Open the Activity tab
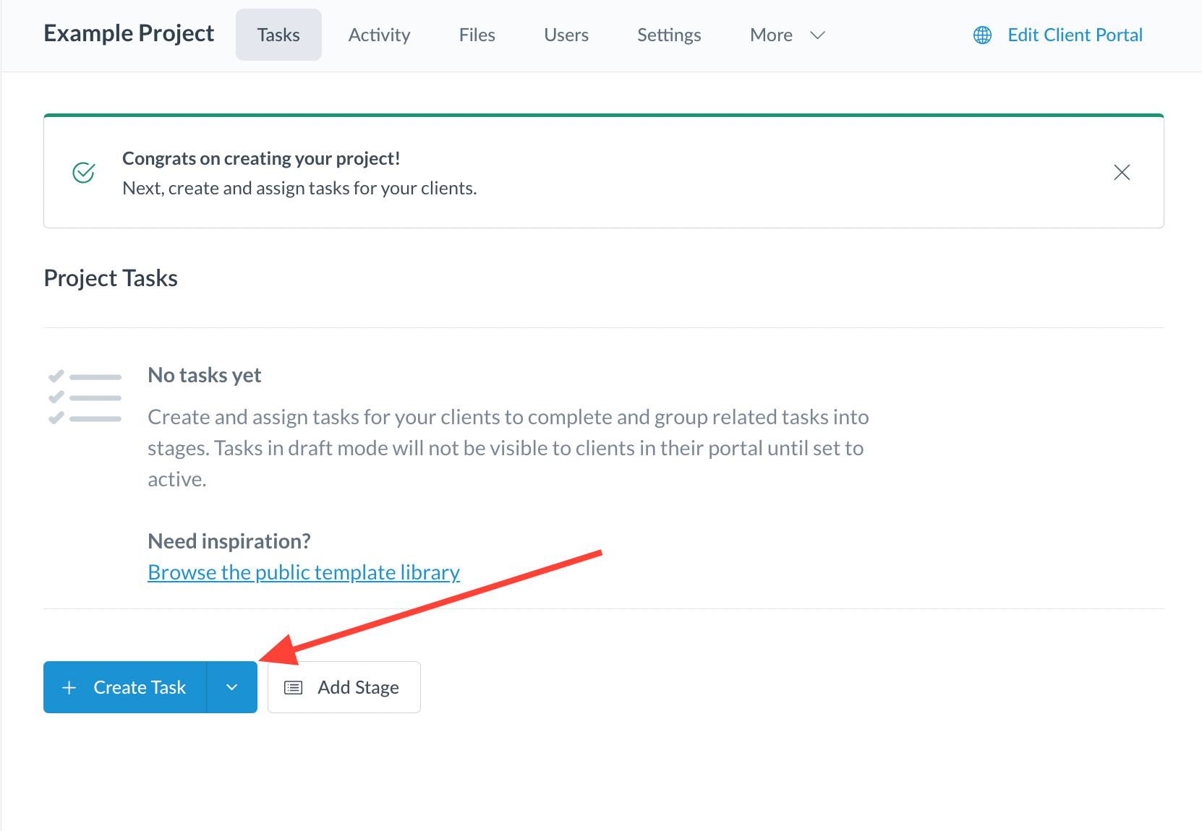The height and width of the screenshot is (831, 1202). [x=379, y=35]
